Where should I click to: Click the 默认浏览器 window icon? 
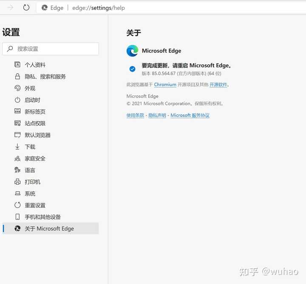coord(17,135)
